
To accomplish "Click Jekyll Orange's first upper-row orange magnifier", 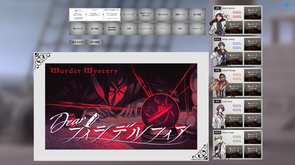I will pyautogui.click(x=234, y=75).
